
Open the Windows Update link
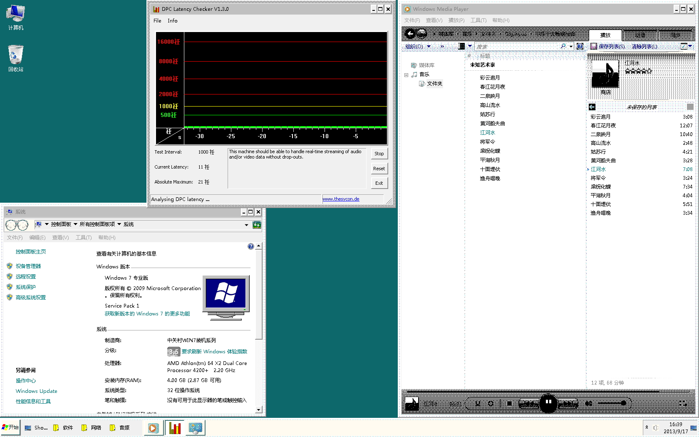pos(37,391)
